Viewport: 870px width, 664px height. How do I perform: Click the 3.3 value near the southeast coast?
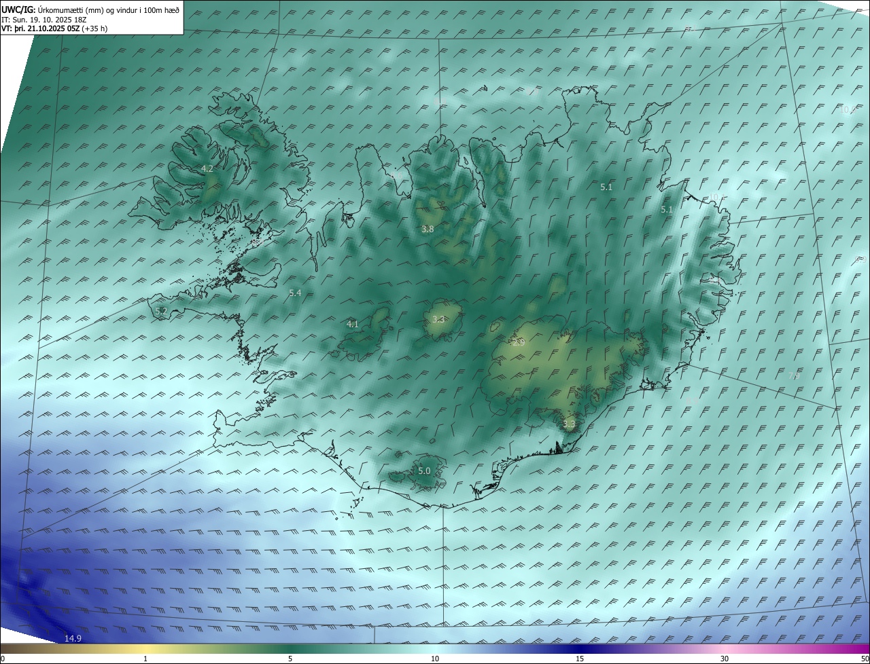569,424
